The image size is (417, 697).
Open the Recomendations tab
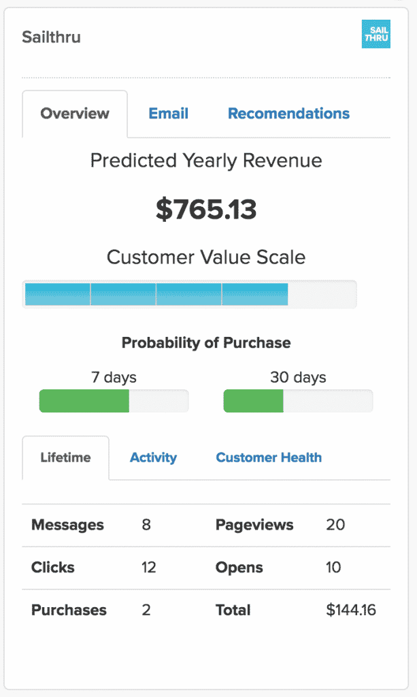click(288, 114)
